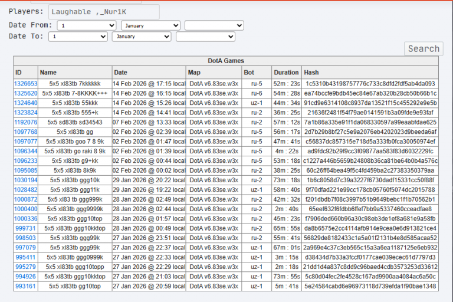Open game ID 1000400
The image size is (453, 302).
[x=26, y=209]
